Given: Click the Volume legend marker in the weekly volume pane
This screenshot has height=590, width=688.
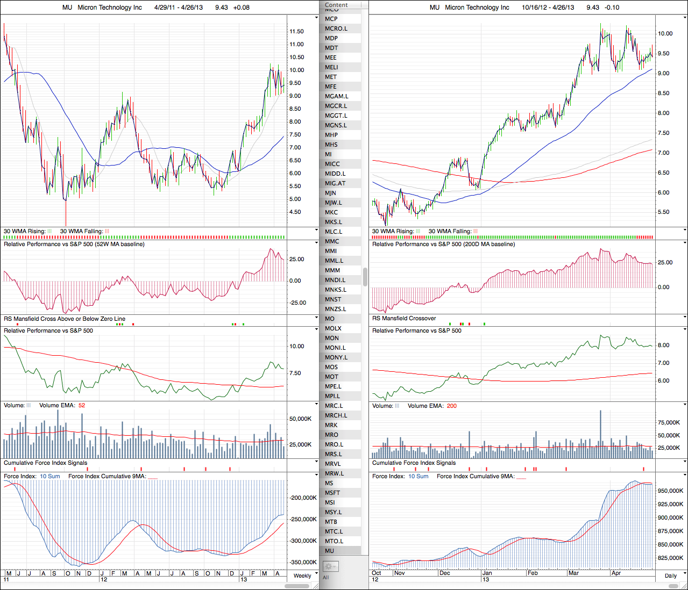Looking at the screenshot, I should 29,405.
